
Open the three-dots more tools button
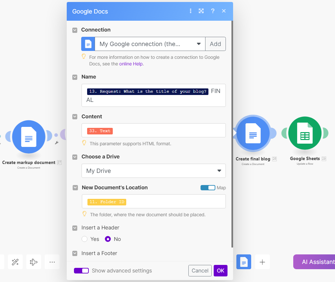click(x=52, y=262)
